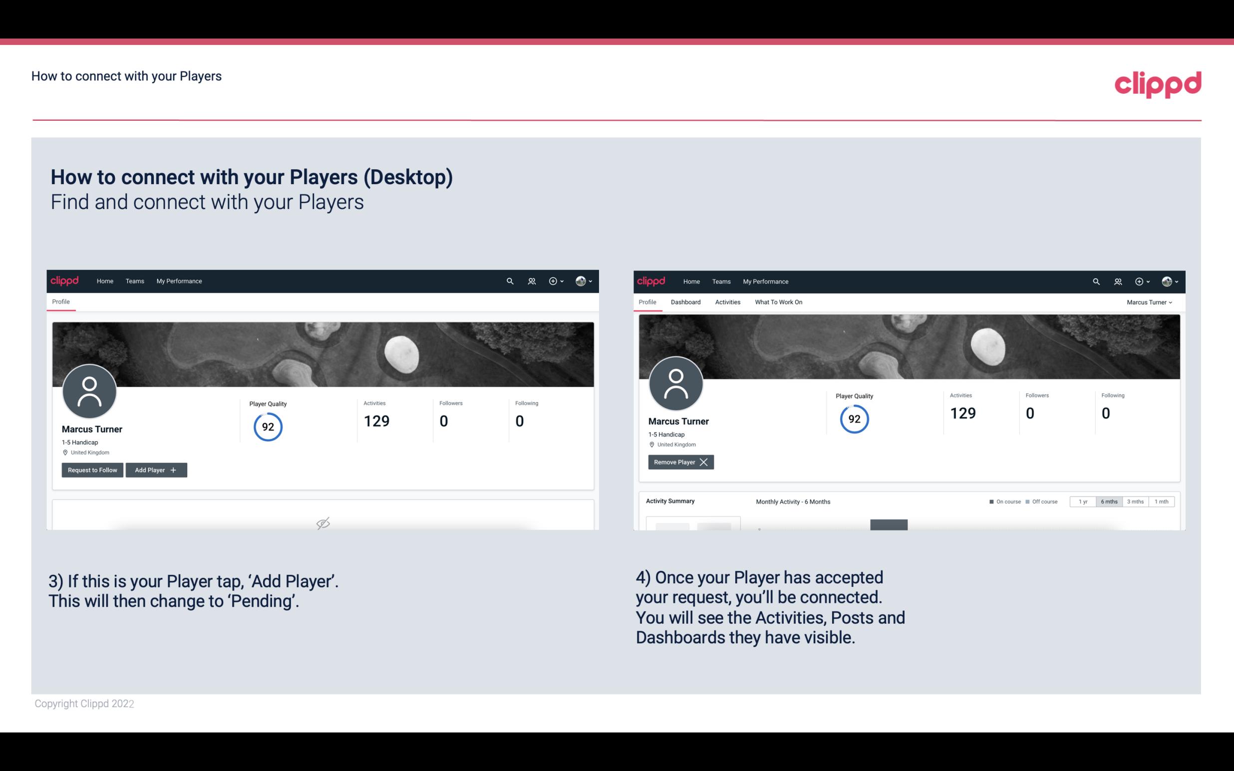This screenshot has width=1234, height=771.
Task: Select the 'Activities' tab right screenshot
Action: [728, 302]
